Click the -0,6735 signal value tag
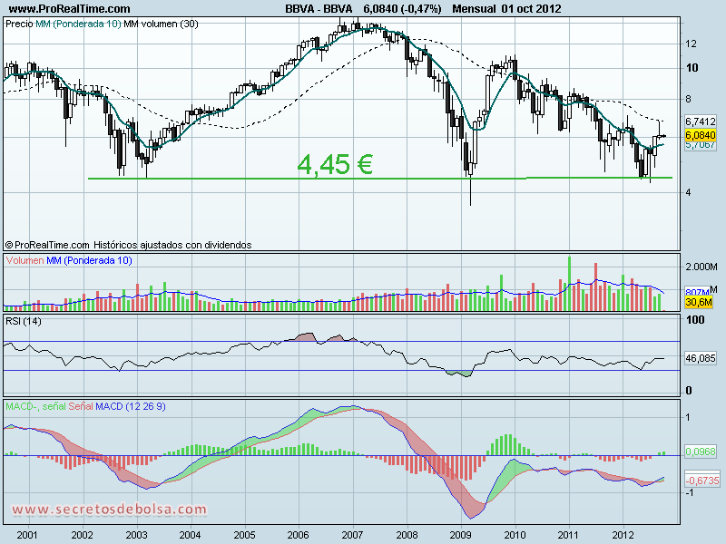This screenshot has width=726, height=544. coord(701,481)
